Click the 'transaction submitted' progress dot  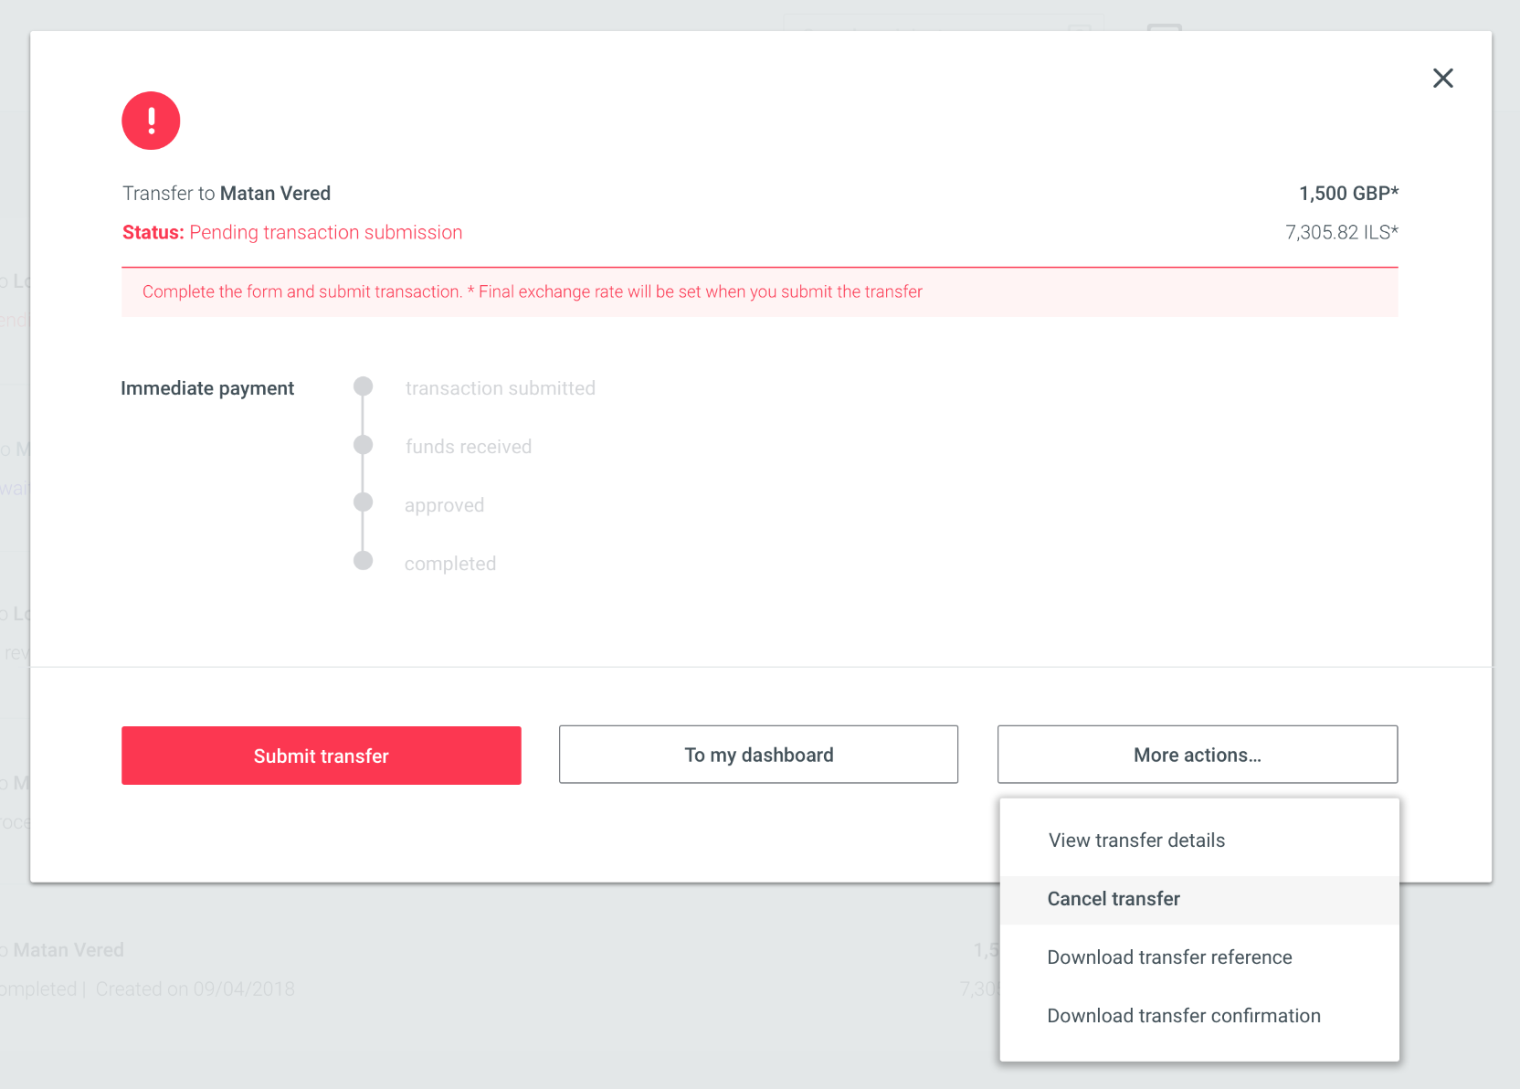[363, 386]
